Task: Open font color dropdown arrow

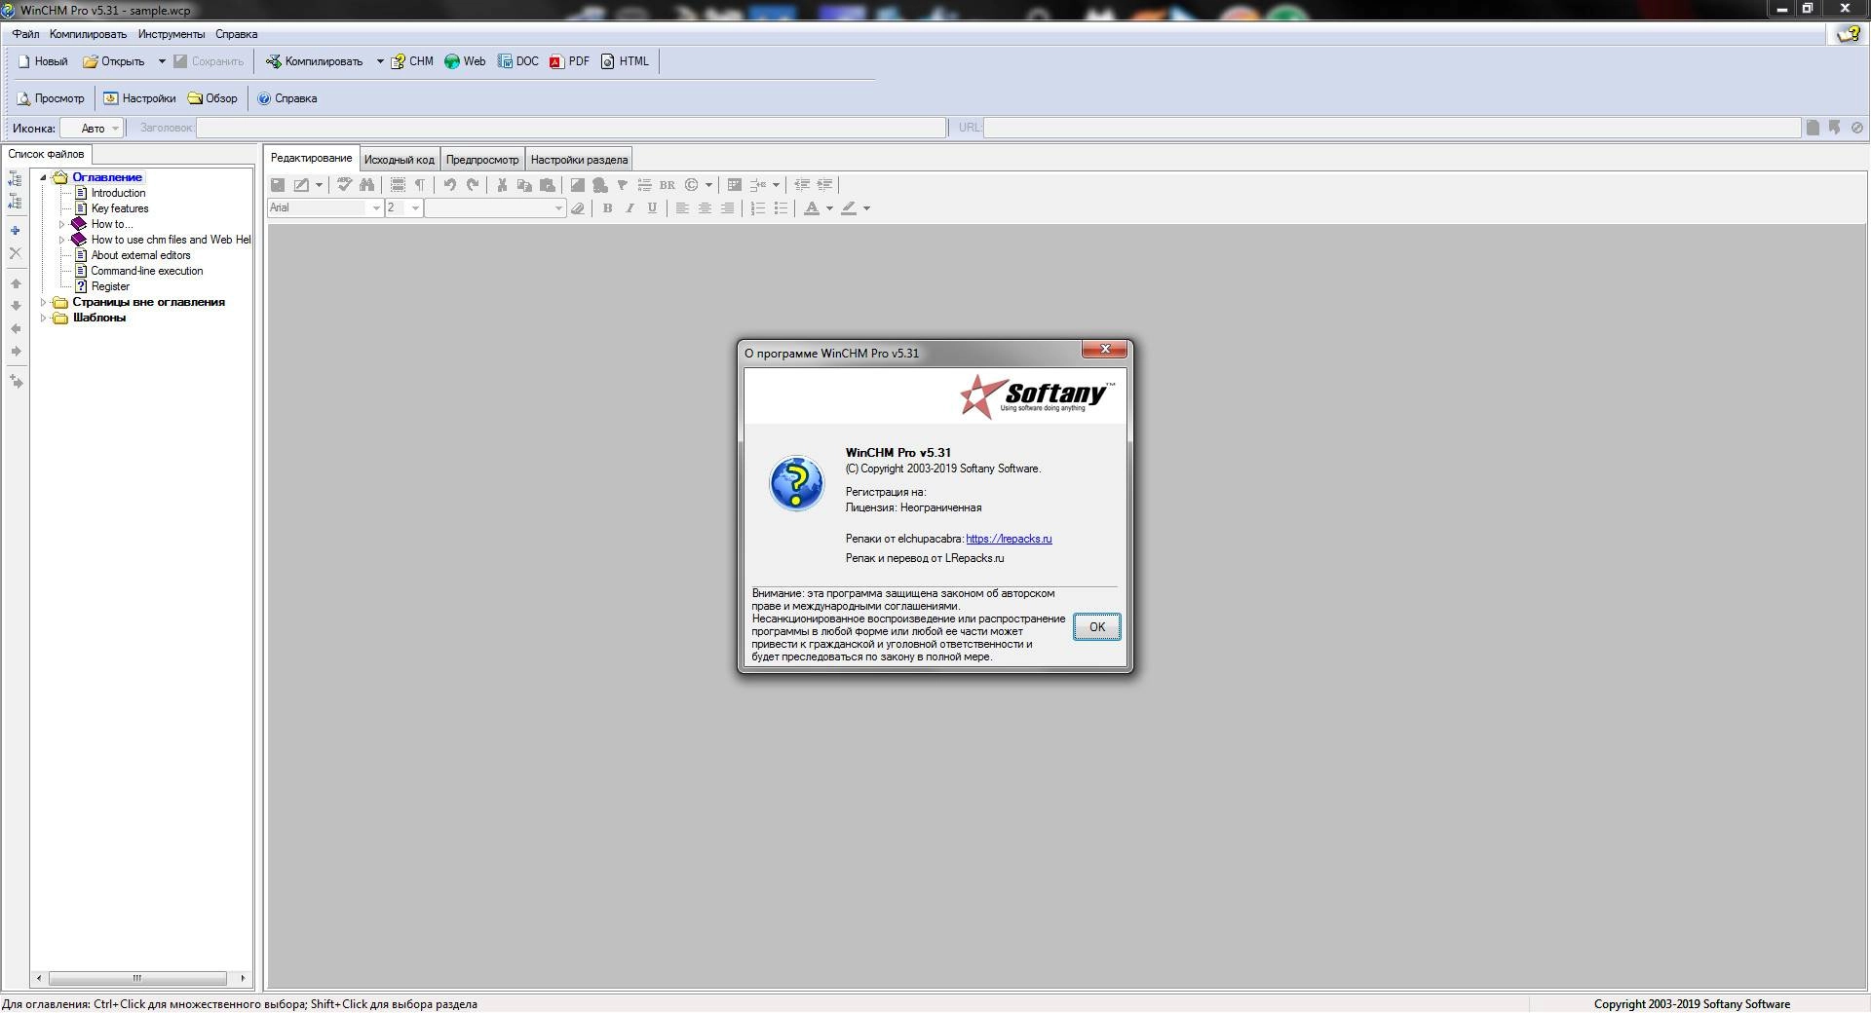Action: coord(829,208)
